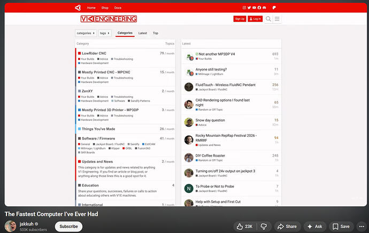Click the Log In button

coord(255,19)
